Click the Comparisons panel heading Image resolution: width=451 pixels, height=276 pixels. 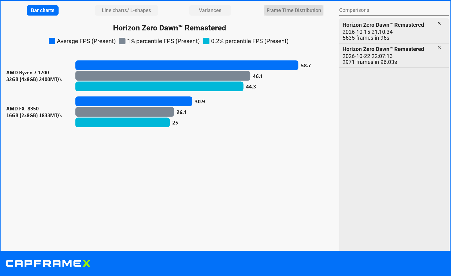(x=354, y=10)
